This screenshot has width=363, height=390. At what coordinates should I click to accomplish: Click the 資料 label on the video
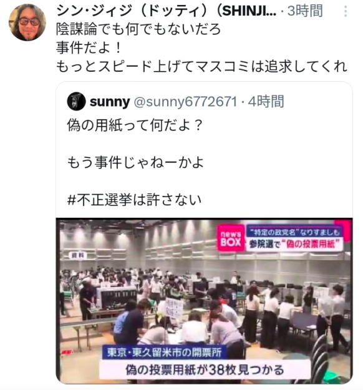pos(78,255)
